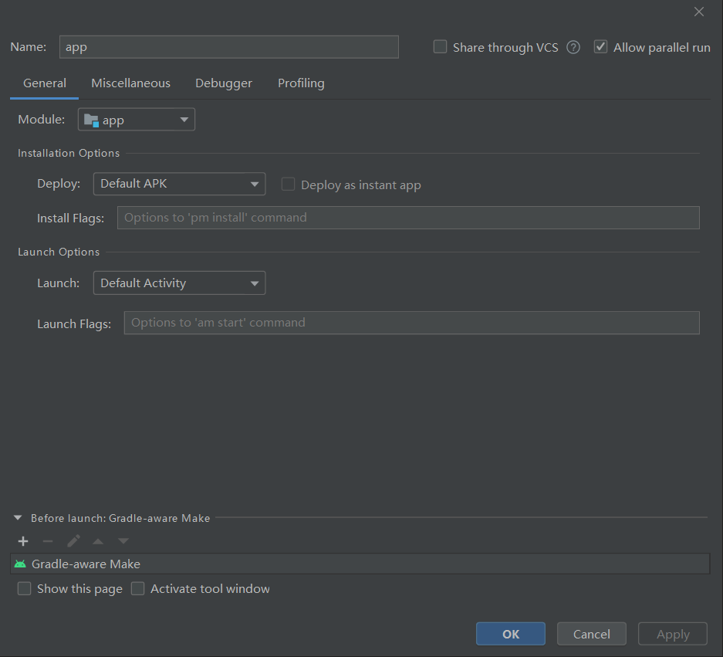Close the dialog with the X icon
Screen dimensions: 723x657
coord(699,12)
